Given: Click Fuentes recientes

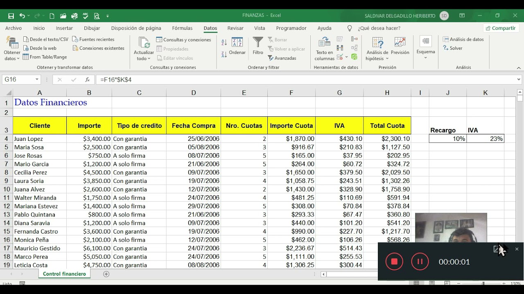Looking at the screenshot, I should click(x=93, y=39).
